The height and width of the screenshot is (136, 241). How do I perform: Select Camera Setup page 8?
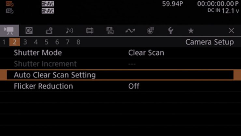(78, 42)
